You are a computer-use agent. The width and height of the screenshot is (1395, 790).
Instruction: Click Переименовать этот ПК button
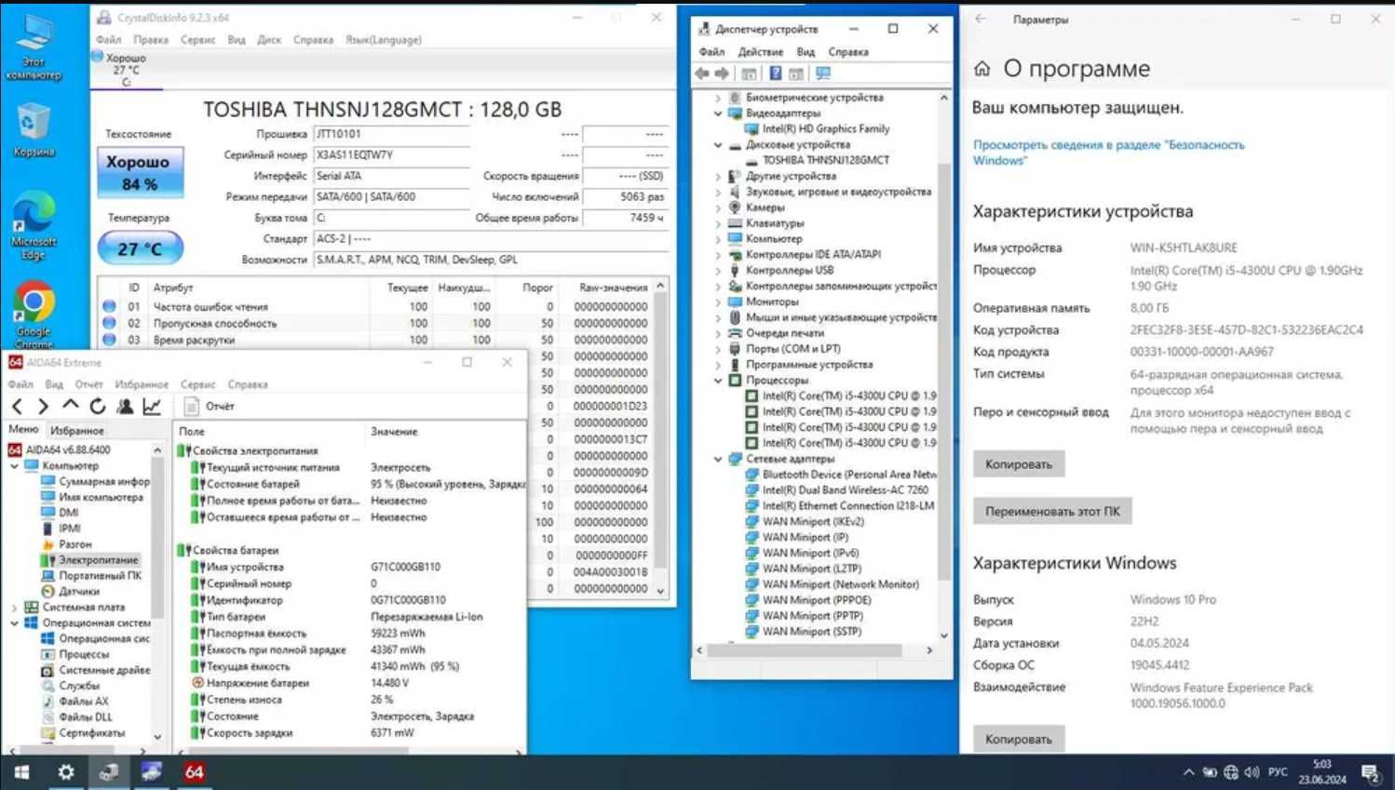click(1052, 511)
